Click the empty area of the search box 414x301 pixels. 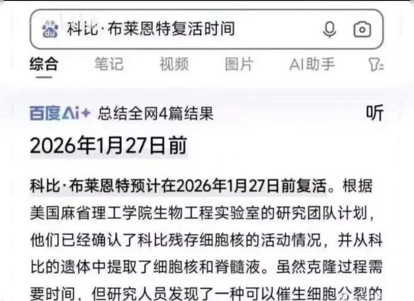(277, 29)
